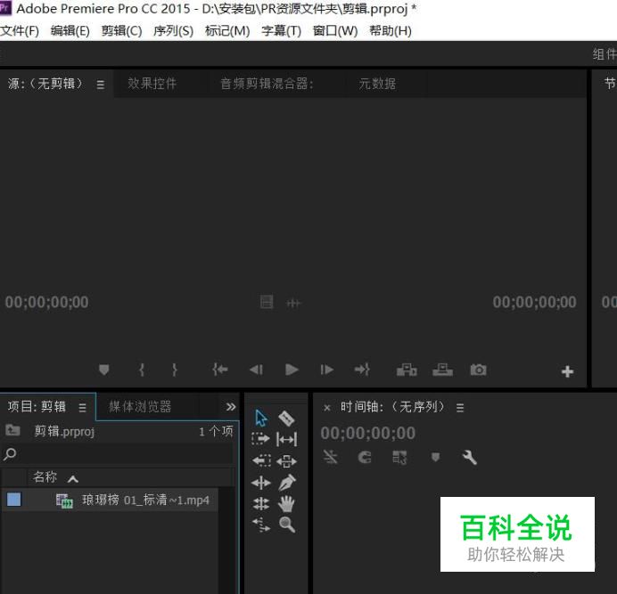The image size is (617, 594).
Task: Click parent bin folder icon beside 剪辑.prproj
Action: tap(12, 430)
